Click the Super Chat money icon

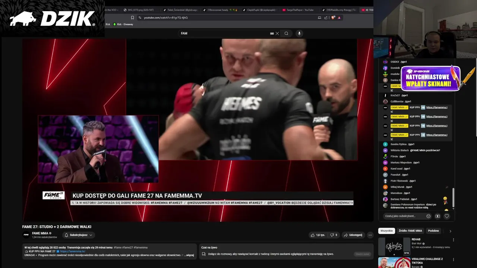[437, 216]
